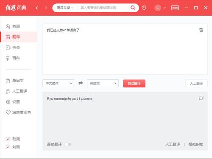Copy the translation result
The height and width of the screenshot is (159, 212).
click(x=201, y=98)
